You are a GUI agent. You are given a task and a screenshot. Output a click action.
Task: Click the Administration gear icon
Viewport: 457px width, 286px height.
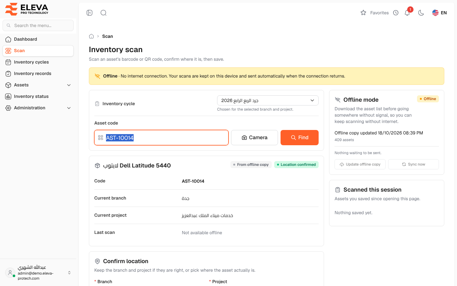[8, 108]
